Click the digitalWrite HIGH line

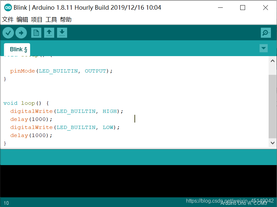pos(67,111)
